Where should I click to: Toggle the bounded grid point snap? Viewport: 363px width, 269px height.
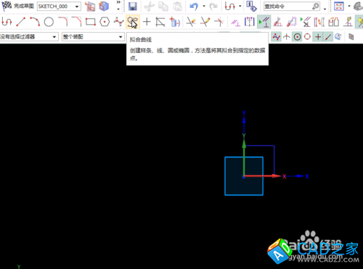click(351, 37)
